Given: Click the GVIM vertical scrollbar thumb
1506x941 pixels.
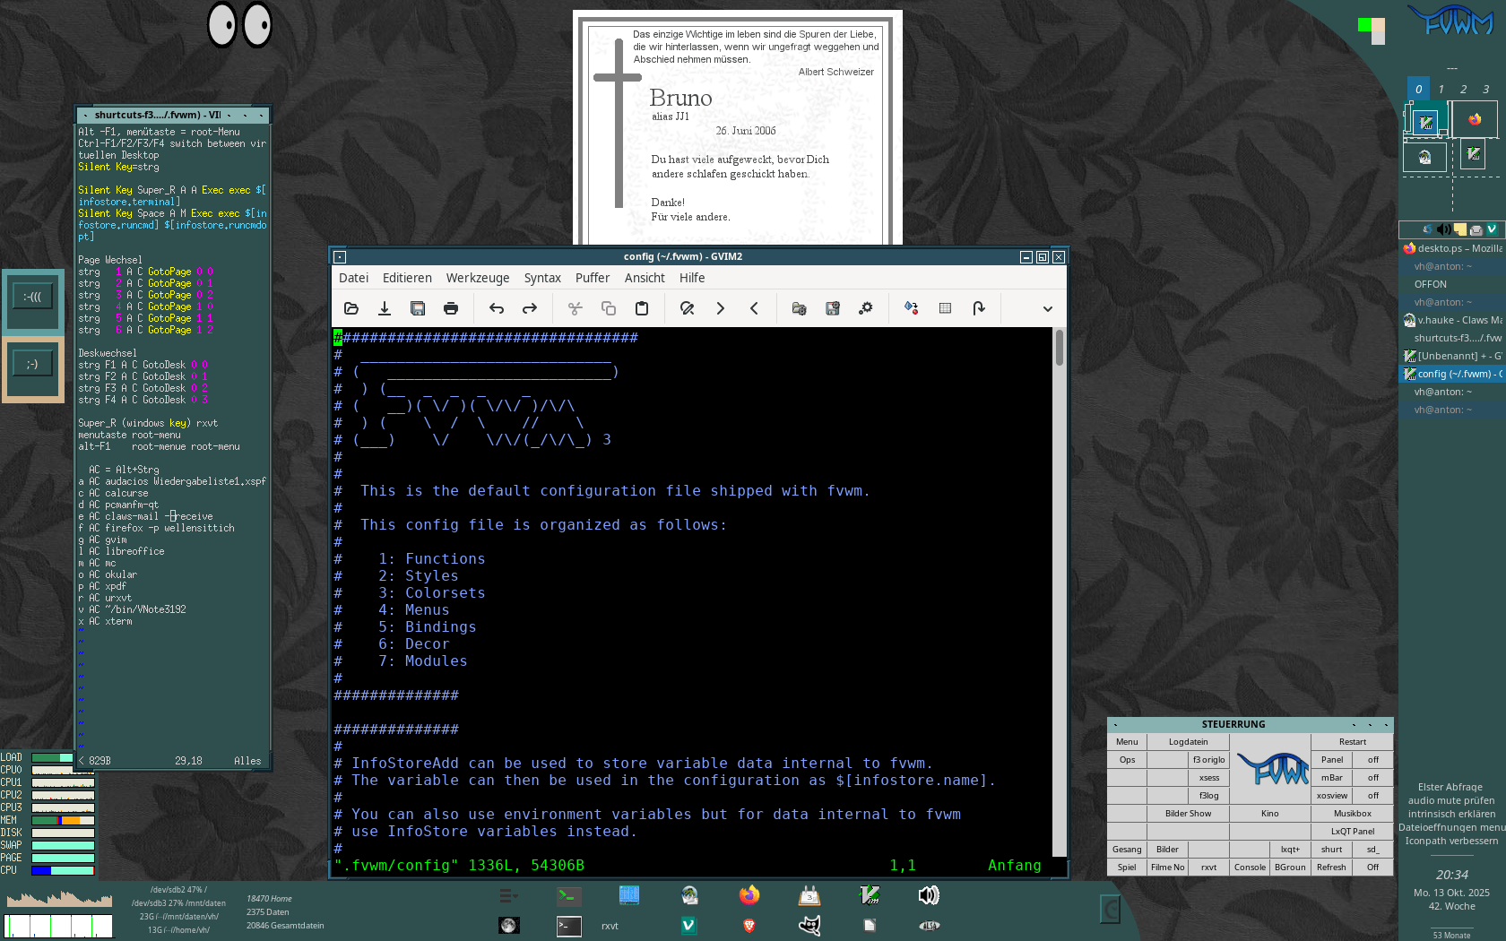Looking at the screenshot, I should 1059,348.
